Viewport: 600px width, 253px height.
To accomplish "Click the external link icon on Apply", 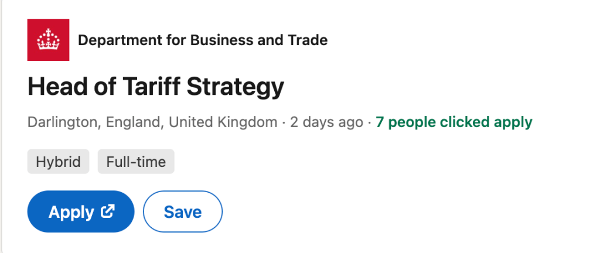I will pyautogui.click(x=107, y=211).
